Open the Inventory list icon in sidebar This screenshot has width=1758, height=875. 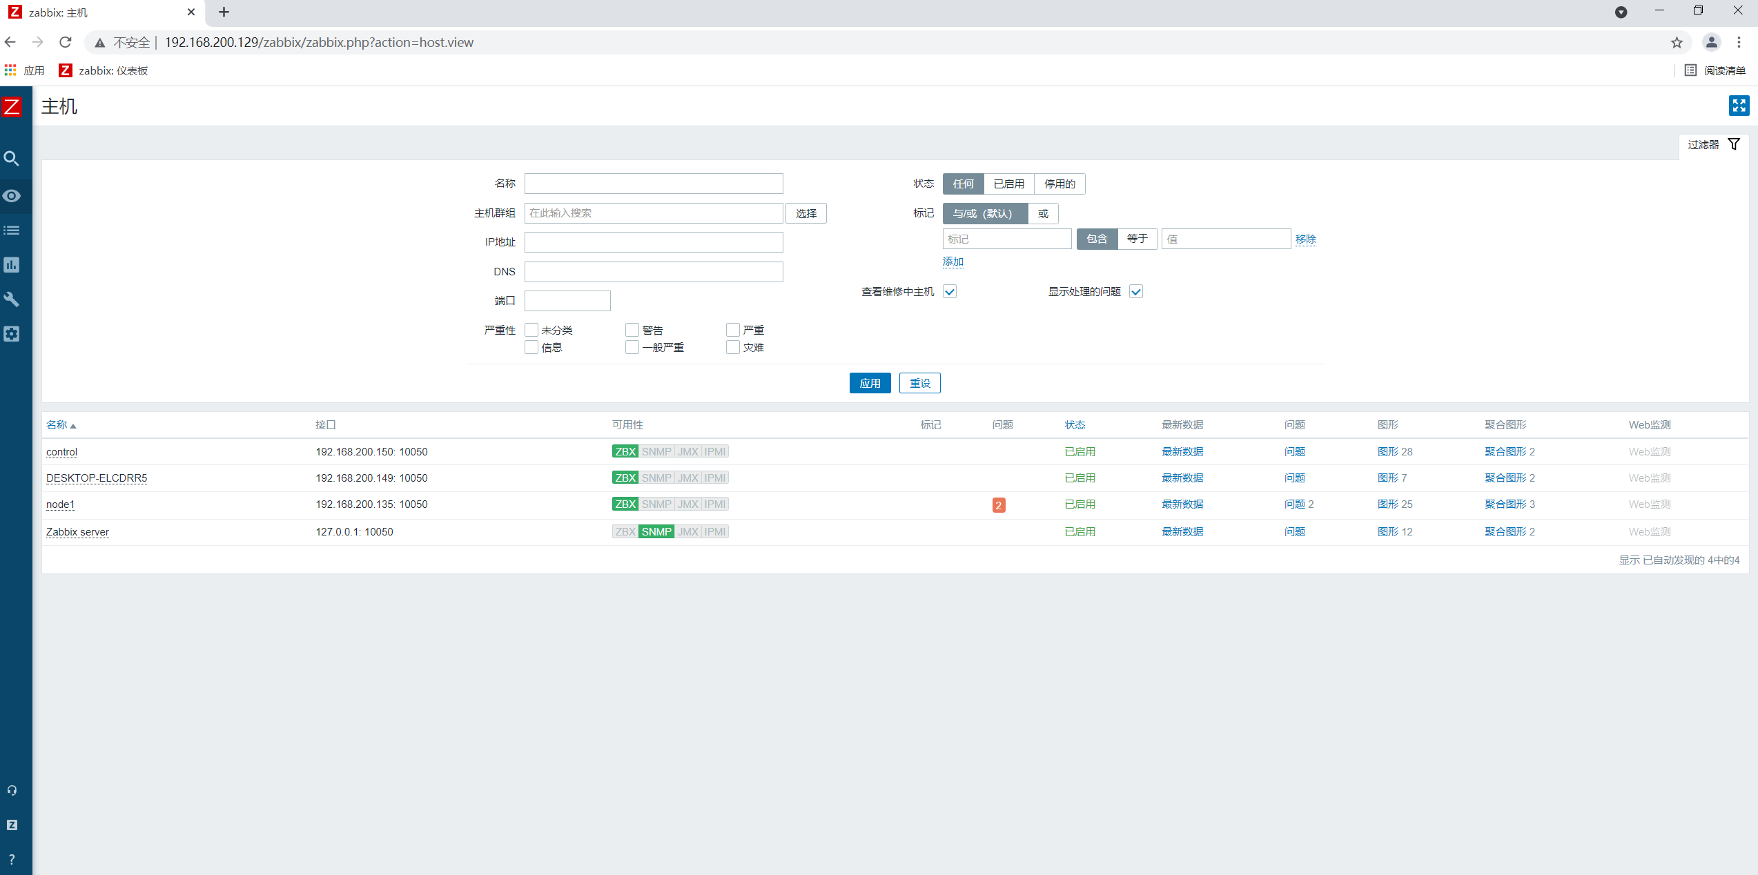[x=12, y=230]
